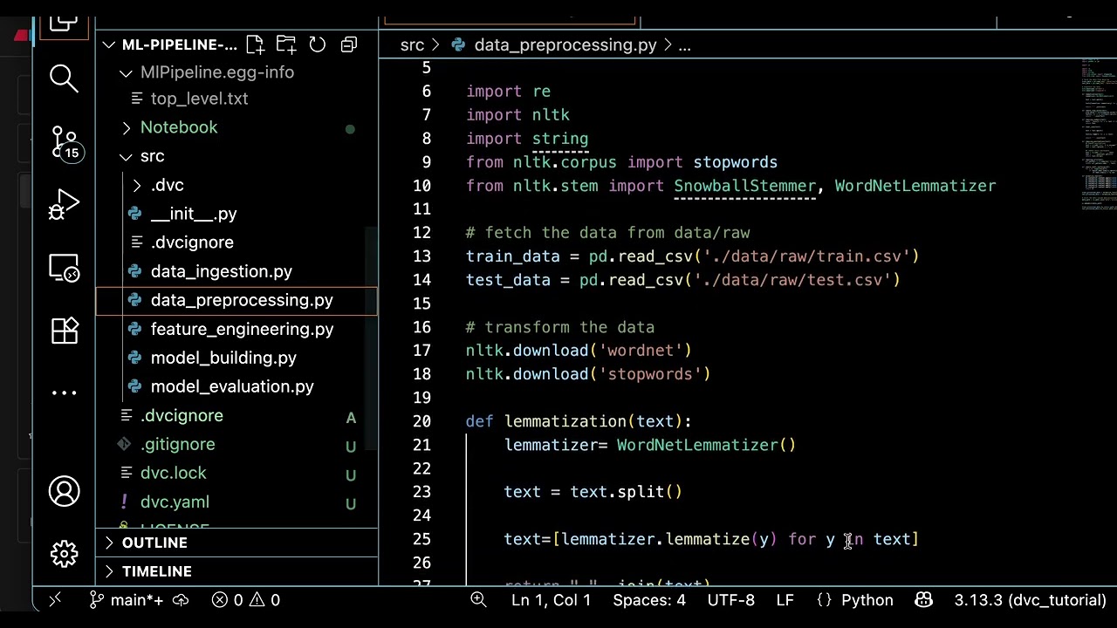
Task: Refresh the explorer file tree
Action: tap(318, 44)
